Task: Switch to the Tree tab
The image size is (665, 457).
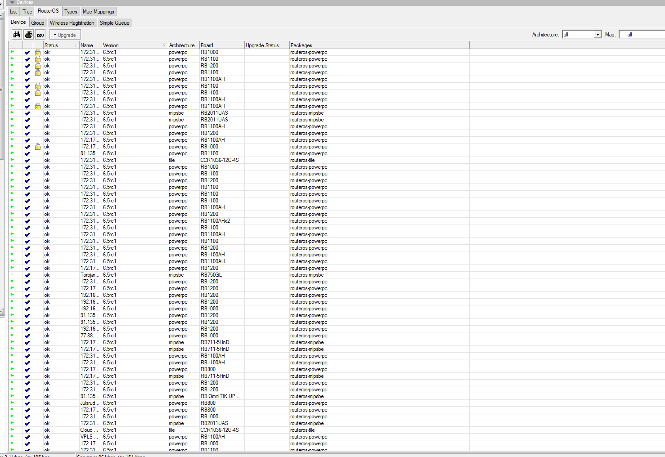Action: (x=27, y=12)
